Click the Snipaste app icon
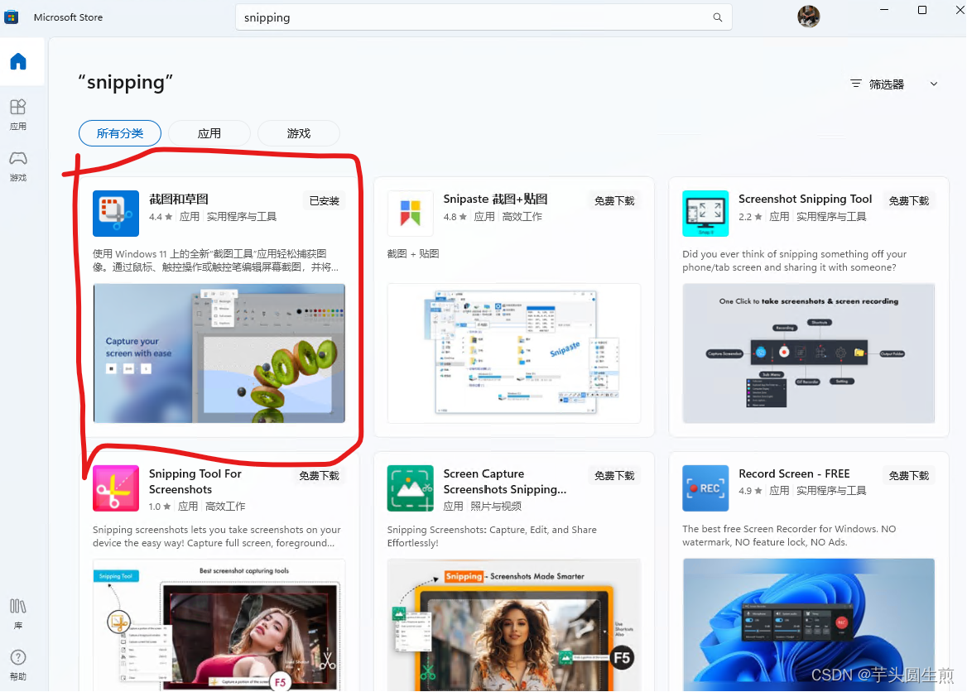Screen dimensions: 967x692 [410, 214]
